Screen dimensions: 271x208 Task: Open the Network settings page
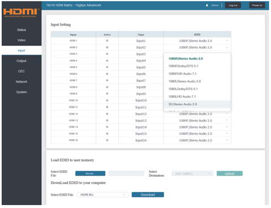(21, 82)
